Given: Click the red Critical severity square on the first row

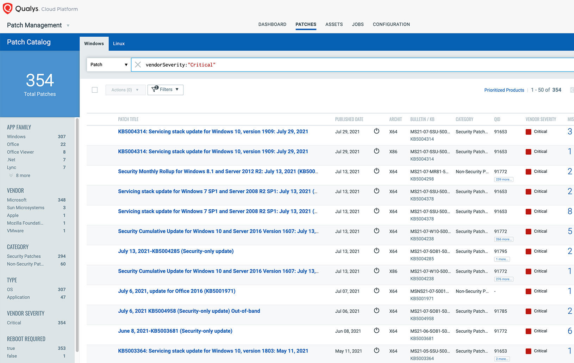Looking at the screenshot, I should pyautogui.click(x=528, y=131).
